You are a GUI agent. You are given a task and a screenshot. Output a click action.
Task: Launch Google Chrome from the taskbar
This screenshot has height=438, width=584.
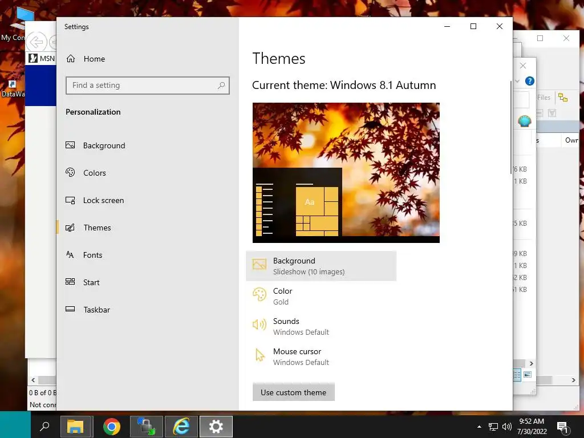112,426
